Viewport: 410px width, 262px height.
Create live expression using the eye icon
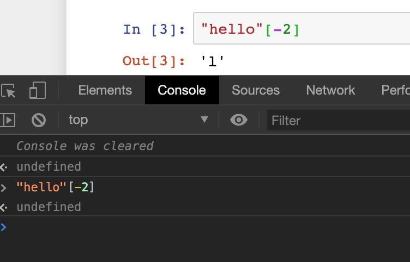[239, 120]
